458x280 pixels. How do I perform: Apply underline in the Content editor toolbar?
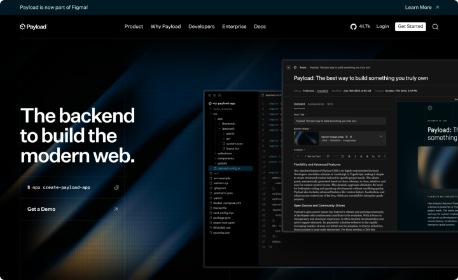click(x=361, y=156)
